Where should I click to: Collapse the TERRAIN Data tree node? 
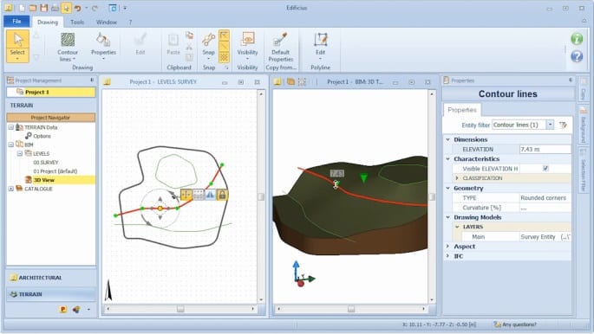[11, 127]
